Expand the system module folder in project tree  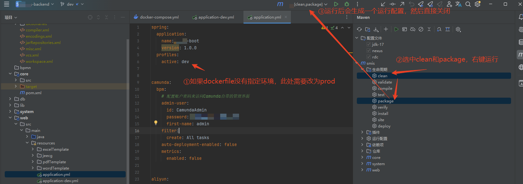tap(10, 111)
